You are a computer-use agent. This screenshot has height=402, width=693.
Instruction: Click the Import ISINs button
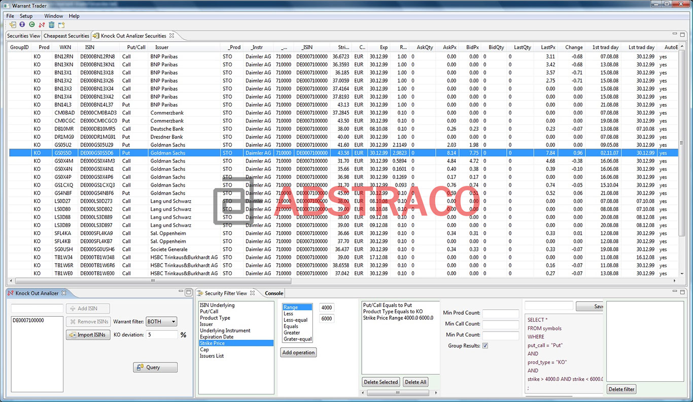coord(88,334)
